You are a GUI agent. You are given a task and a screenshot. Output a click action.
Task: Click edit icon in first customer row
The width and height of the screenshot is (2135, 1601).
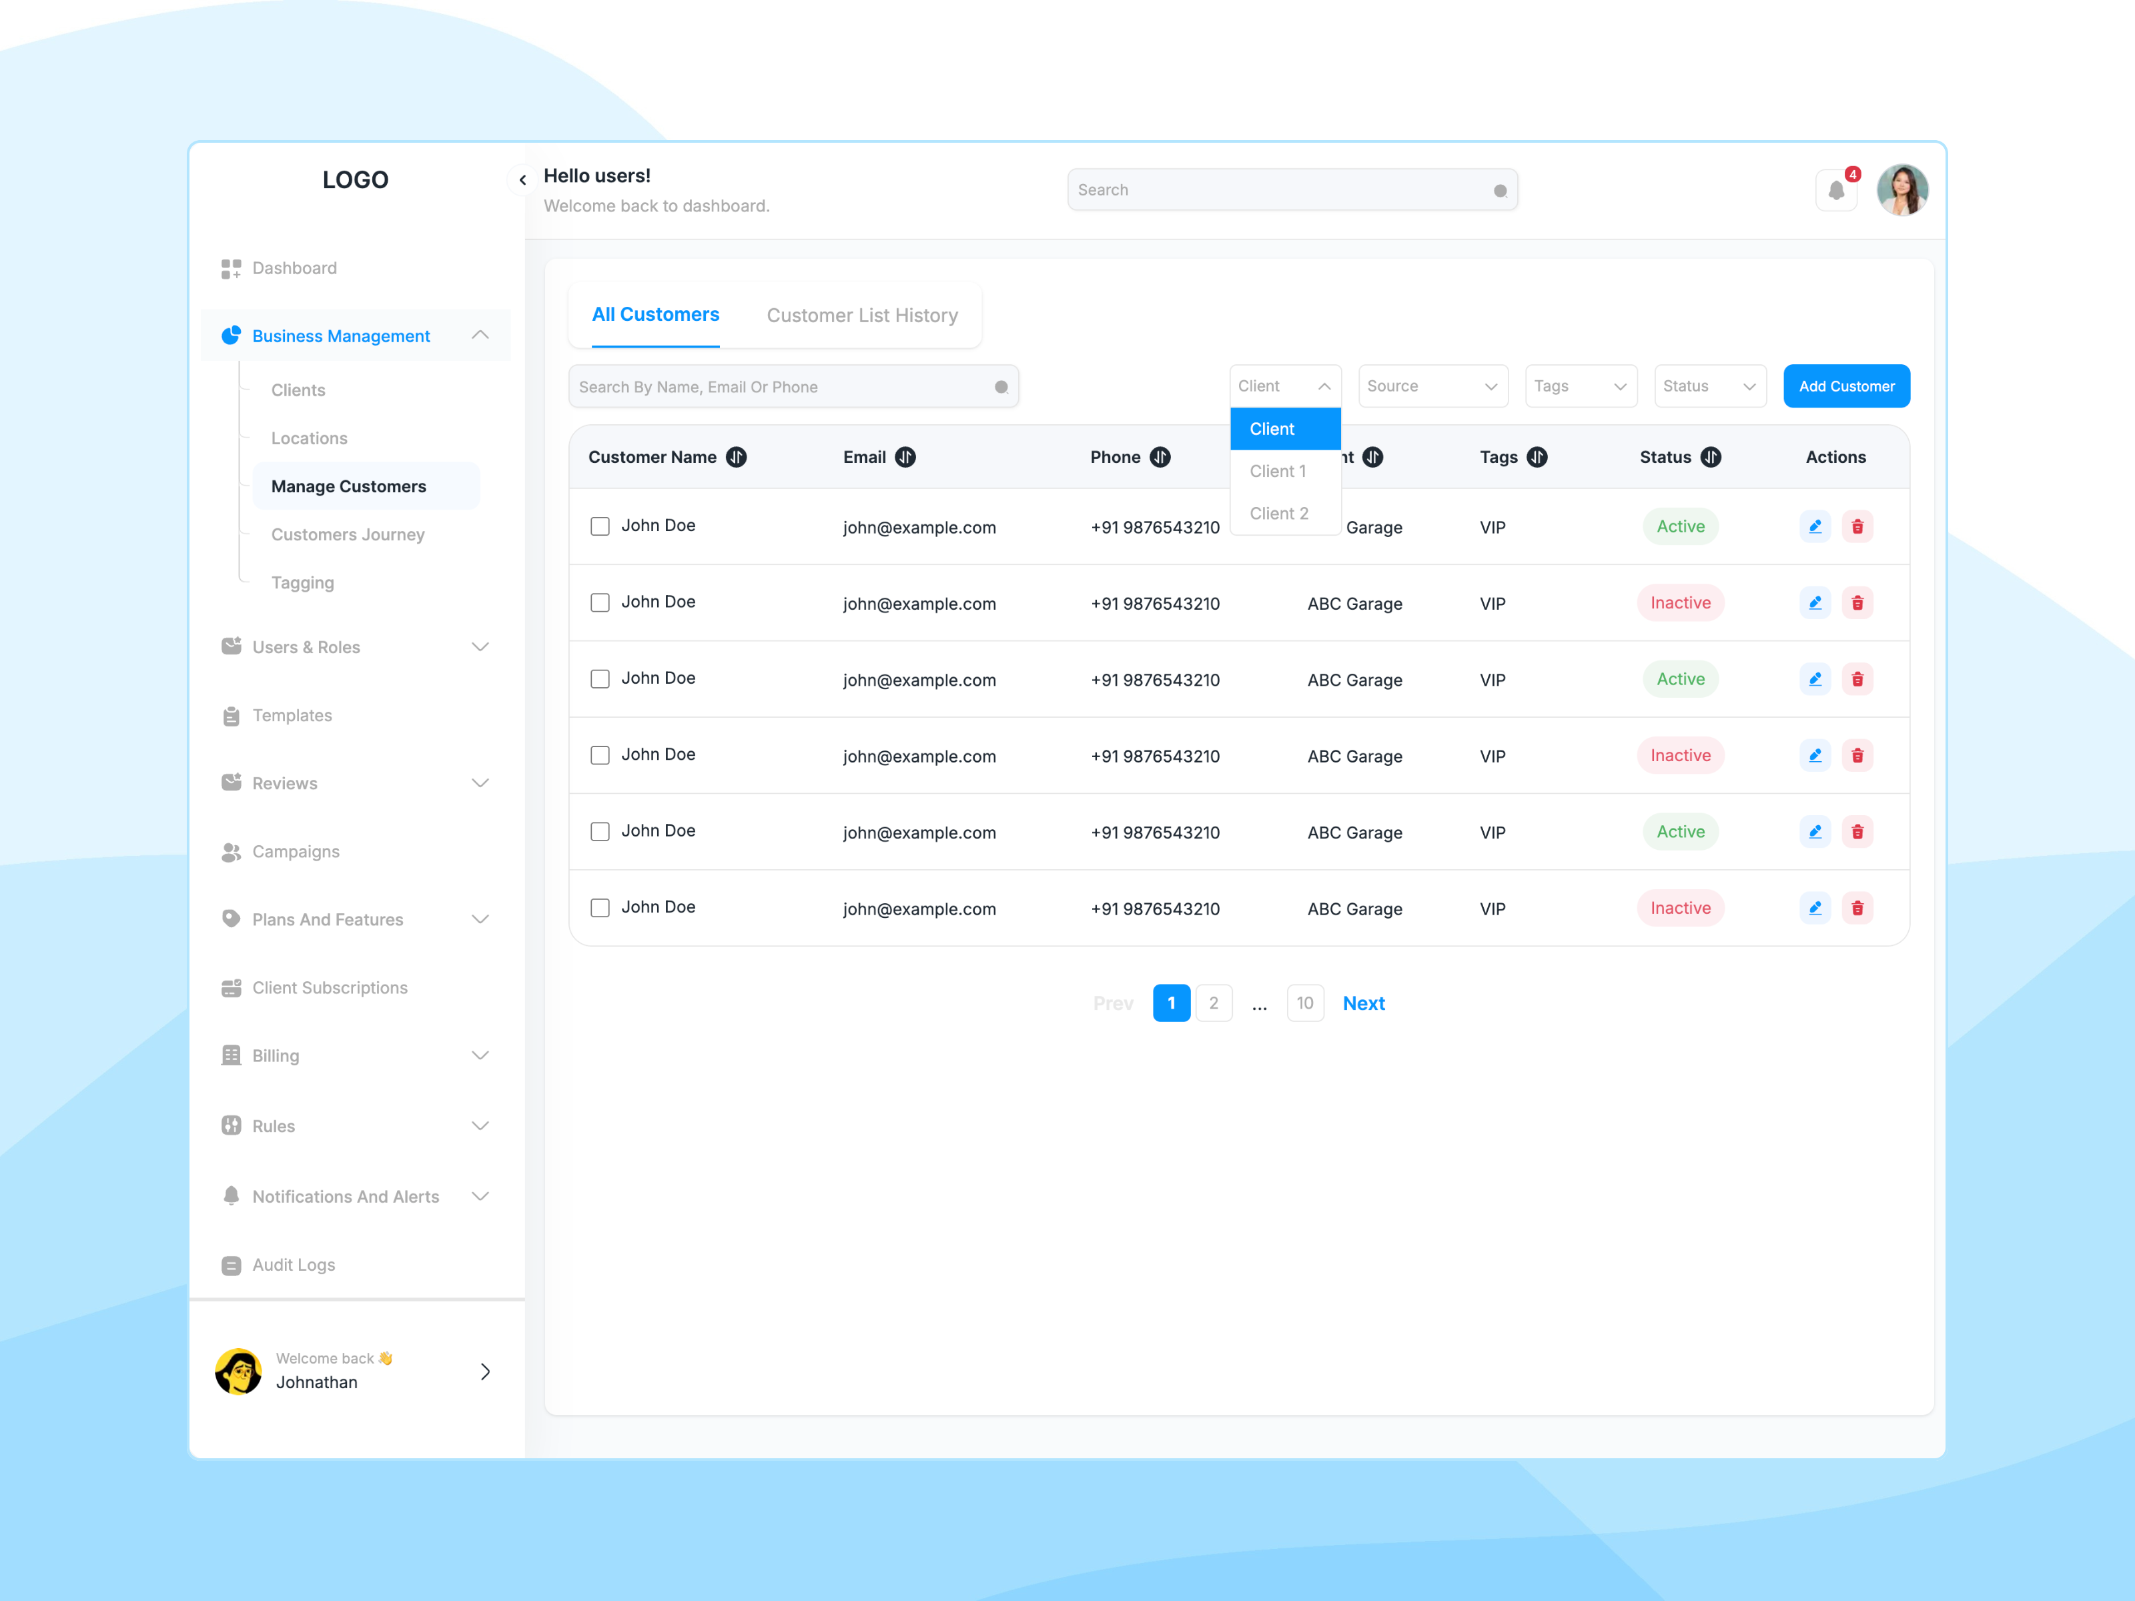[x=1815, y=527]
